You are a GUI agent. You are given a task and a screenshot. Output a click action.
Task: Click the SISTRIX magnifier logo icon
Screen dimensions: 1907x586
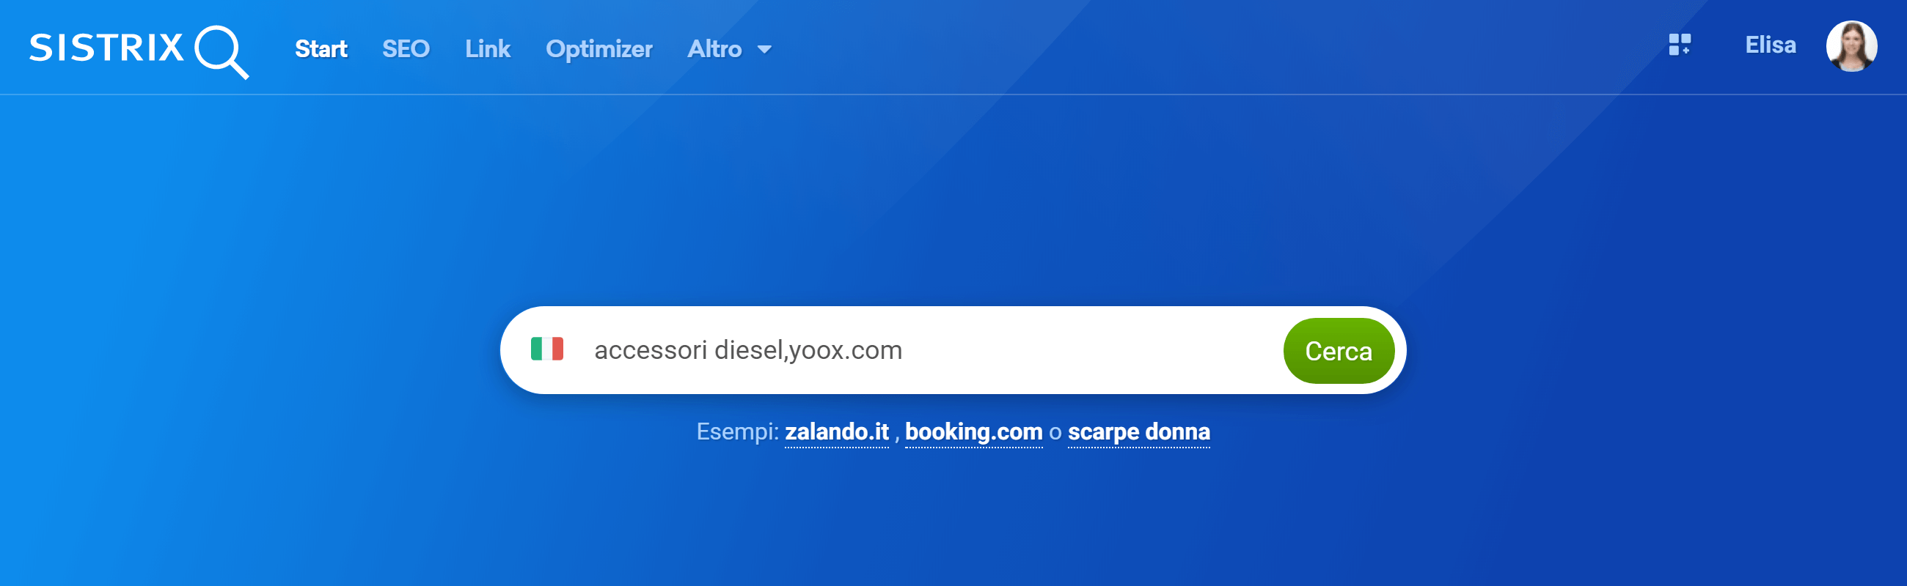pyautogui.click(x=222, y=52)
